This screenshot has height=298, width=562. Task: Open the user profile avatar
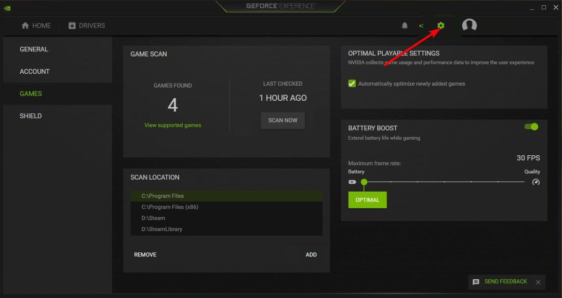469,25
